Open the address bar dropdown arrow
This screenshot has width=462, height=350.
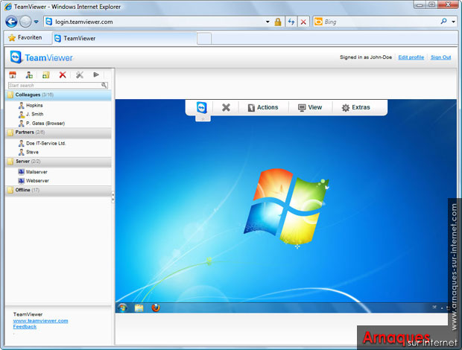click(x=268, y=22)
